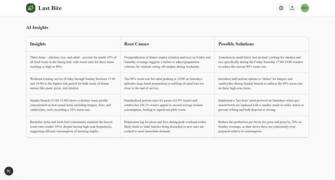335x180 pixels.
Task: Select the AI Insights heading
Action: click(x=37, y=27)
